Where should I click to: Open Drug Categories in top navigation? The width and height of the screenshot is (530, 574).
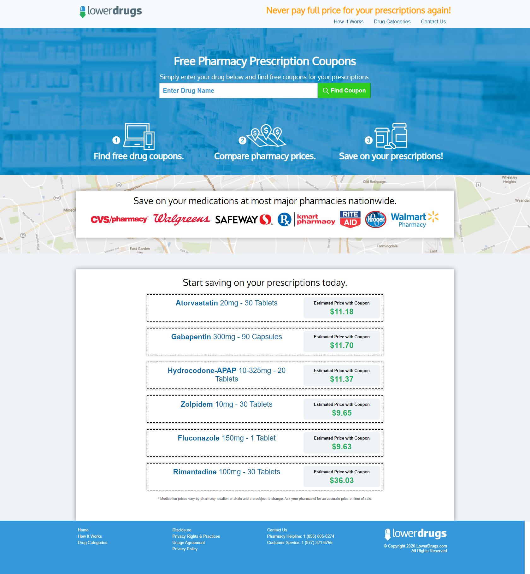pyautogui.click(x=392, y=21)
